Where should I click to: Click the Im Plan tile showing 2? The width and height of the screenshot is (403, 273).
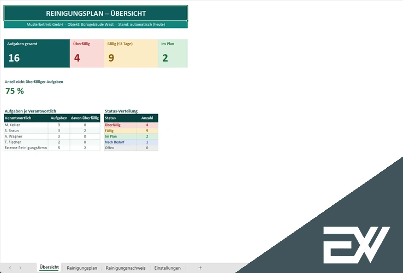click(173, 54)
